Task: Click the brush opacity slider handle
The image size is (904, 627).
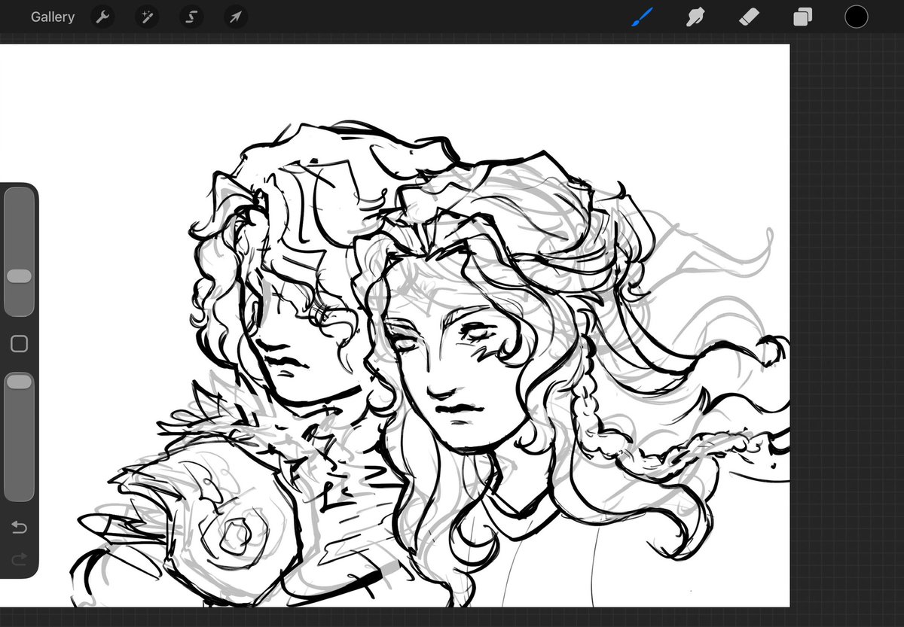Action: [x=19, y=382]
